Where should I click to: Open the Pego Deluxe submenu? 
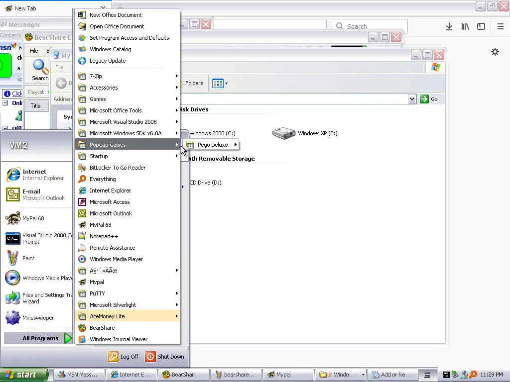[x=211, y=145]
